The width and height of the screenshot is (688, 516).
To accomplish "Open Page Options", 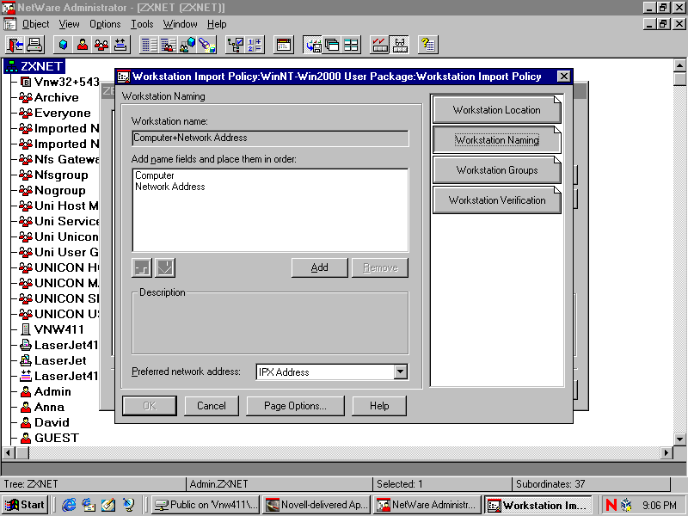I will click(x=295, y=406).
